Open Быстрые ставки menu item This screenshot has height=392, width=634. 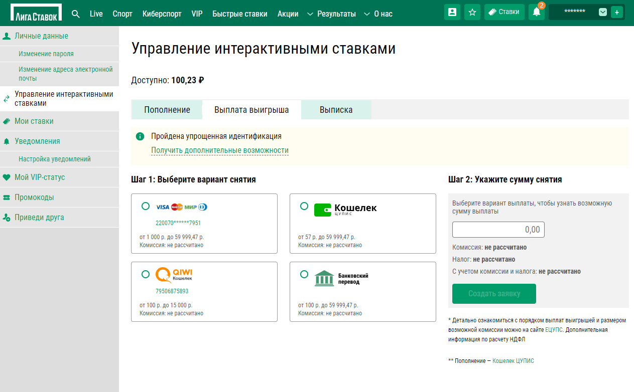point(240,14)
